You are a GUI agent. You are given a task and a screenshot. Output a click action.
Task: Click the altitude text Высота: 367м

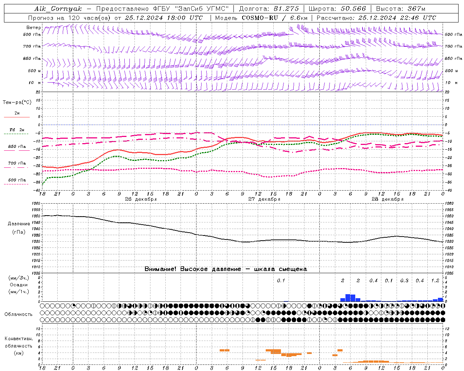(401, 9)
